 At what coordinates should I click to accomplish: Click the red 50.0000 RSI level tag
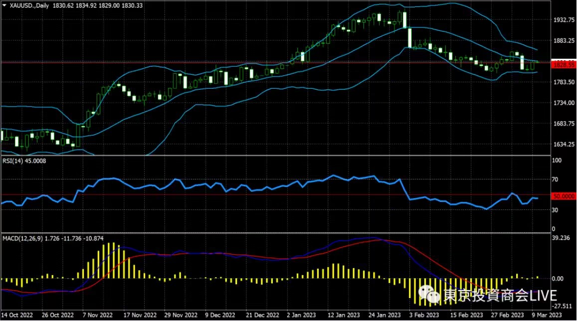[x=564, y=196]
